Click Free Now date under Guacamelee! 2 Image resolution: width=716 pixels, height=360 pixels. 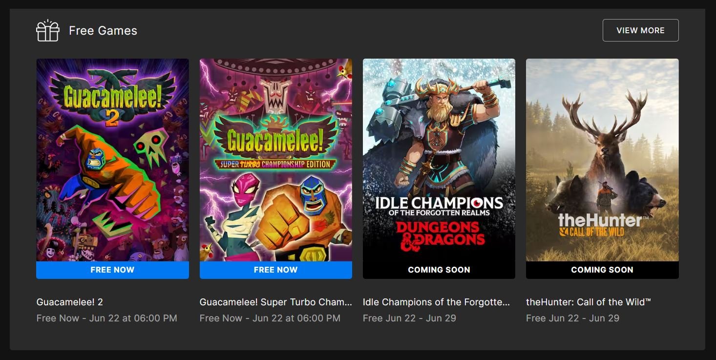click(x=106, y=318)
